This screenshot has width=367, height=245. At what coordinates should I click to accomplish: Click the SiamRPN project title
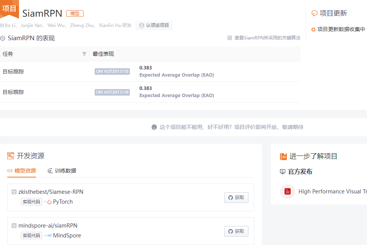pyautogui.click(x=42, y=14)
